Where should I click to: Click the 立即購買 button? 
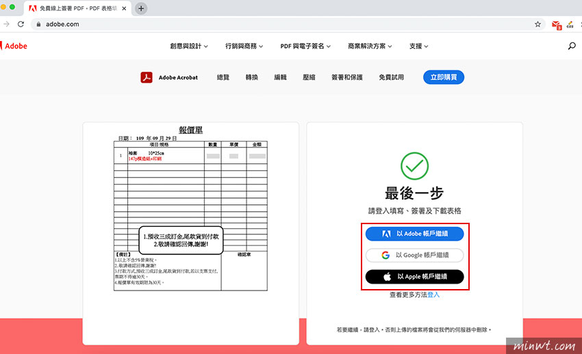click(x=444, y=77)
